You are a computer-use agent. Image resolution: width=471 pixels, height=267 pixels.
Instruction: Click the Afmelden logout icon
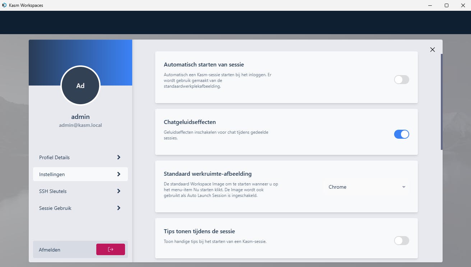coord(110,249)
